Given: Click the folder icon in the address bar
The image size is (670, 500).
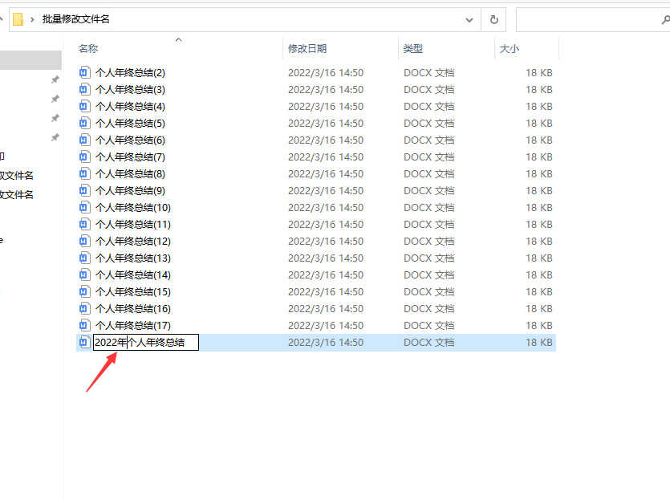Looking at the screenshot, I should tap(18, 19).
